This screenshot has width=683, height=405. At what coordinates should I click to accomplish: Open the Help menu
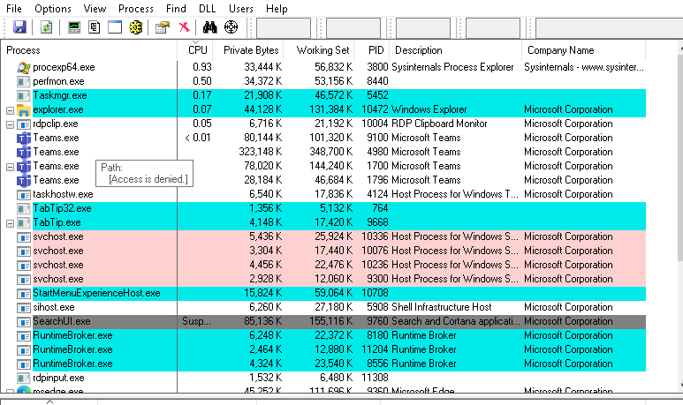277,9
